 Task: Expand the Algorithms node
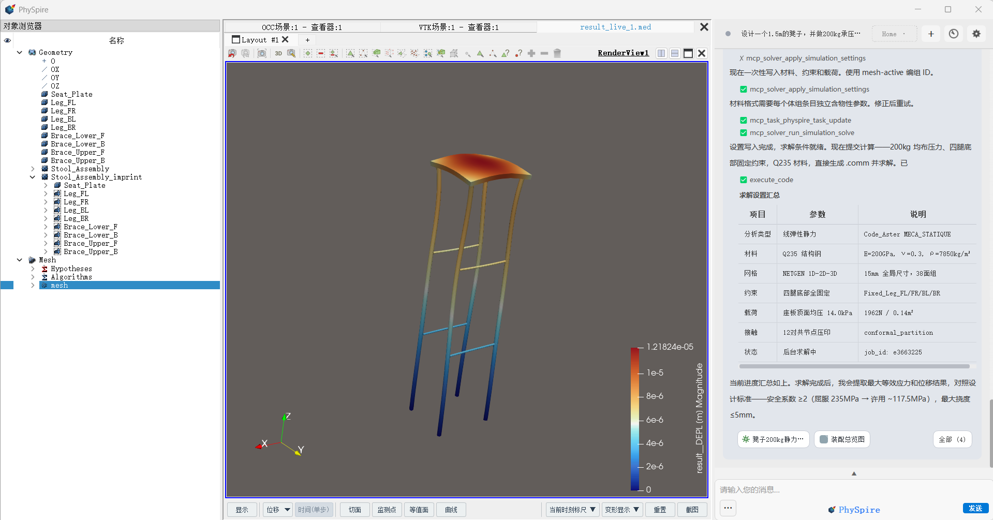point(33,277)
